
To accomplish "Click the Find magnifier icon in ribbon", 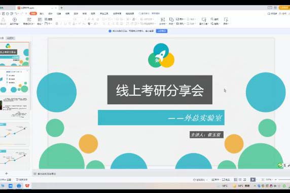I will [x=212, y=19].
